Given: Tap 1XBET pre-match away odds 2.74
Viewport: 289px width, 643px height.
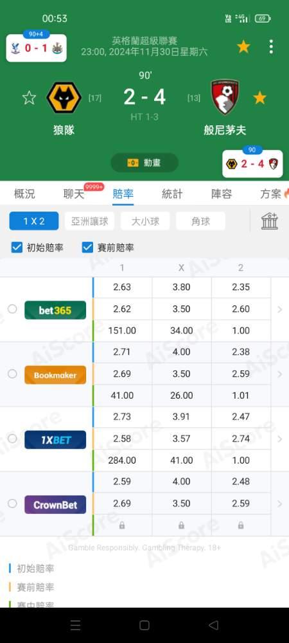Looking at the screenshot, I should coord(241,439).
